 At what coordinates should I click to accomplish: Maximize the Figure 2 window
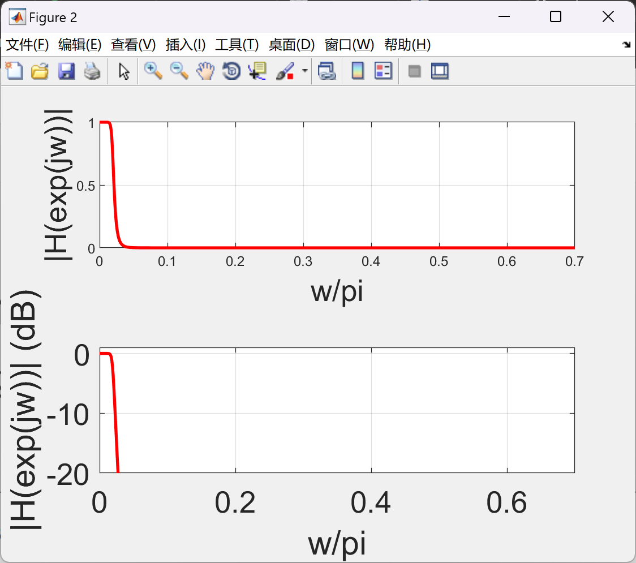(555, 16)
